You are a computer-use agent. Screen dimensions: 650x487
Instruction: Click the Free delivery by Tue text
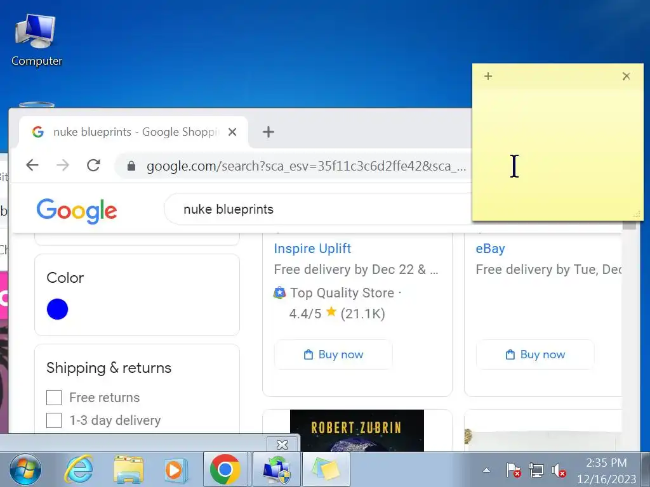pos(548,269)
